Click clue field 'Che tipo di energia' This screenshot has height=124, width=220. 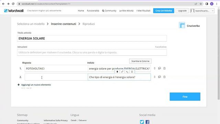tap(119, 77)
